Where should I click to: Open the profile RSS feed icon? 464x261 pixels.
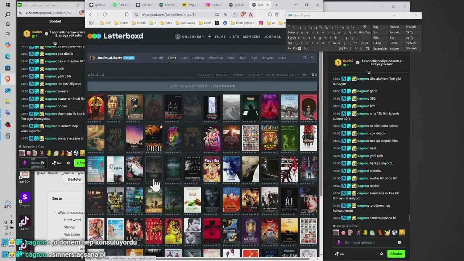[x=312, y=58]
